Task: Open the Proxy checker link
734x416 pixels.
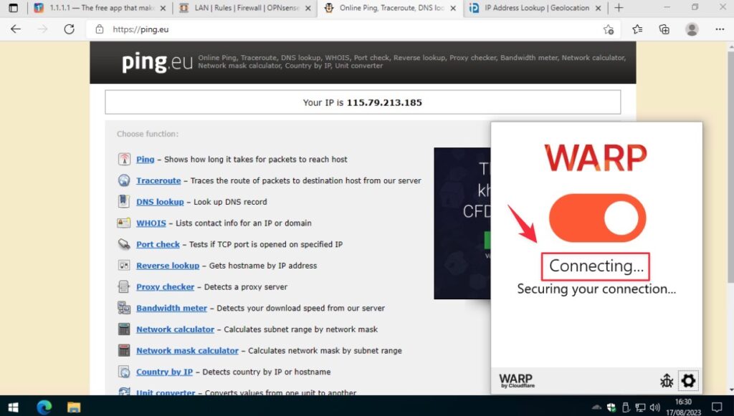Action: tap(166, 287)
